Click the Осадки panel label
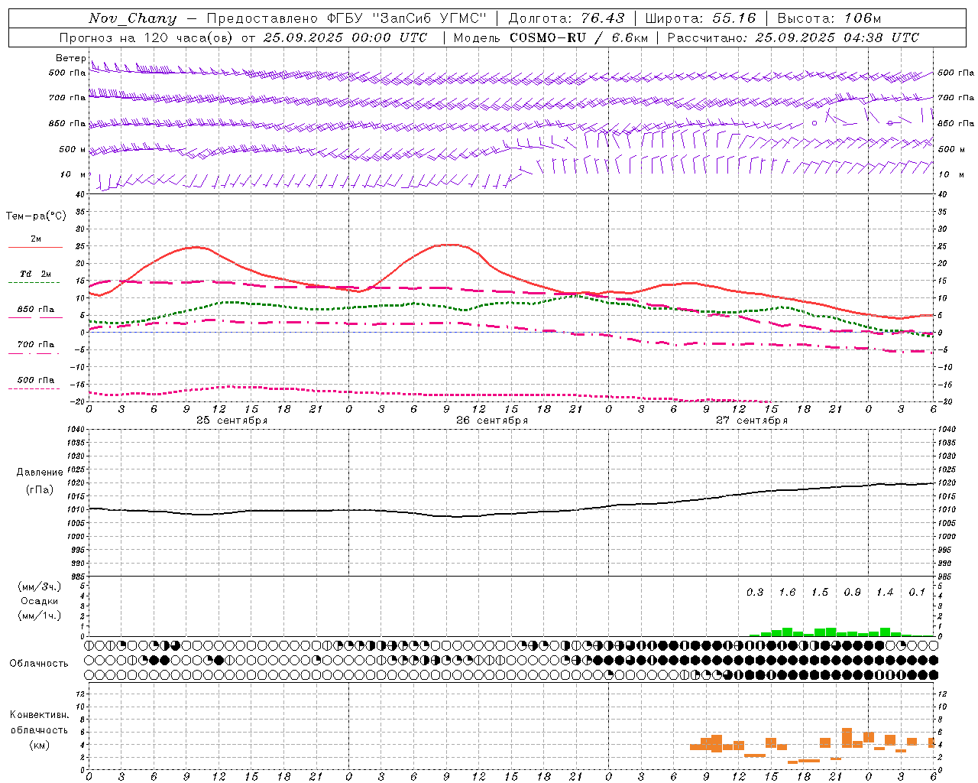978x783 pixels. coord(40,601)
